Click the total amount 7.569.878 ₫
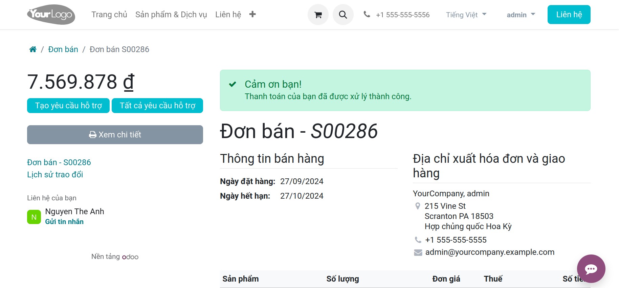Screen dimensions: 619x288 coord(81,82)
